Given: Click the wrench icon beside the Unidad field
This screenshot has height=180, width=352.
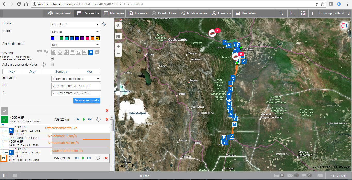Looking at the screenshot, I should [104, 24].
